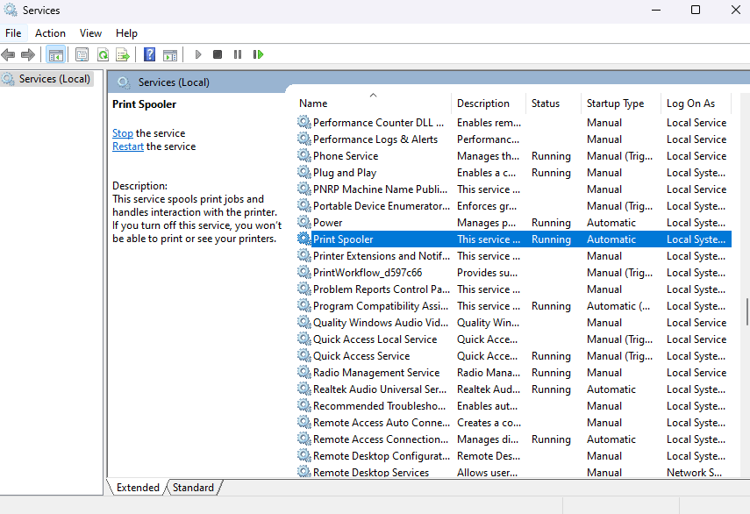750x514 pixels.
Task: Open the Help toolbar icon
Action: 149,54
